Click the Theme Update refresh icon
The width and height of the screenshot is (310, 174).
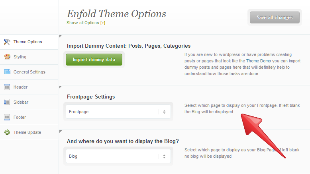pos(7,132)
